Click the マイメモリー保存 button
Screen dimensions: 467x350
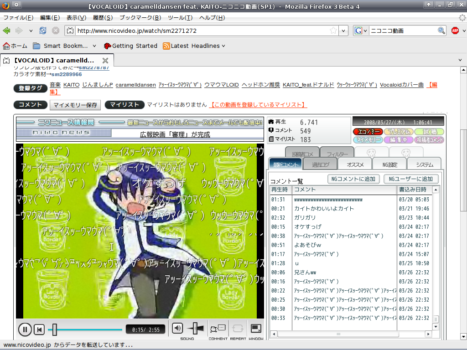(x=75, y=105)
